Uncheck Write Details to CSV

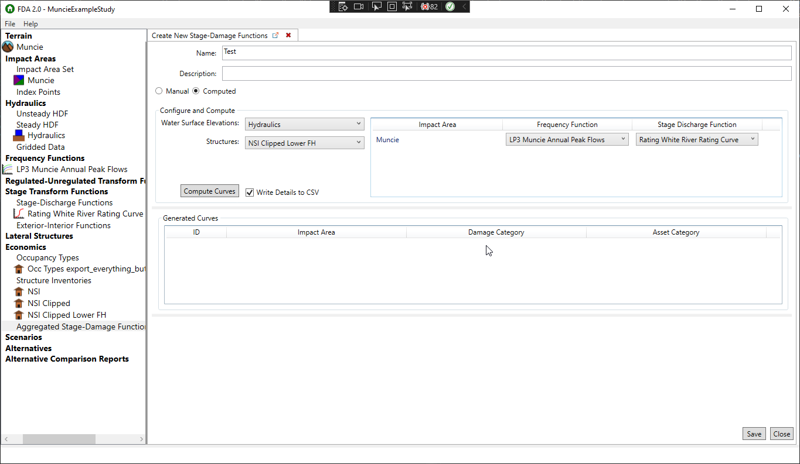[250, 193]
